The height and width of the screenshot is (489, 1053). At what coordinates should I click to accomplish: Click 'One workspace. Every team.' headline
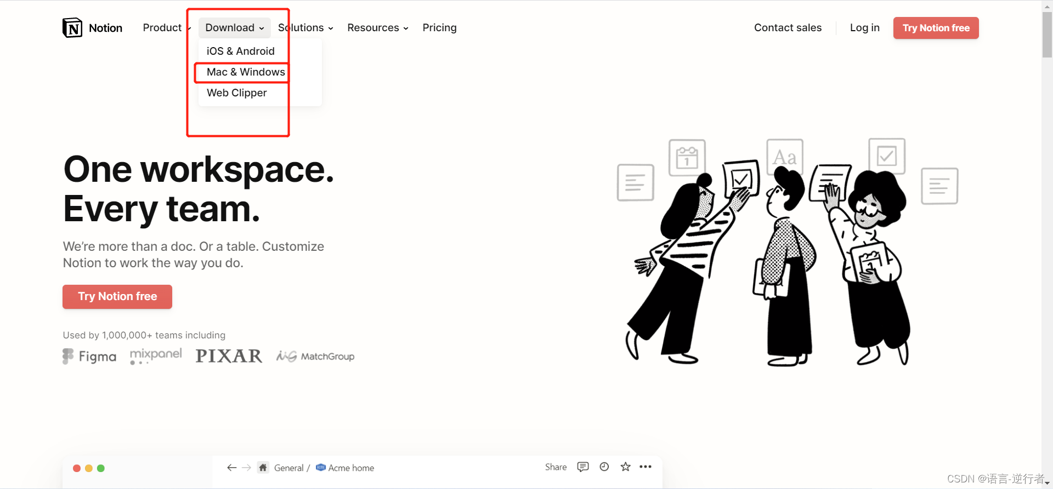[199, 189]
